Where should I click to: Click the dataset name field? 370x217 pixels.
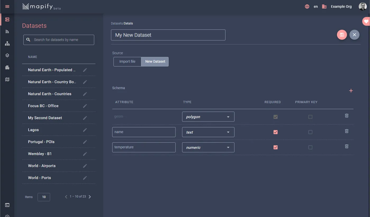168,35
